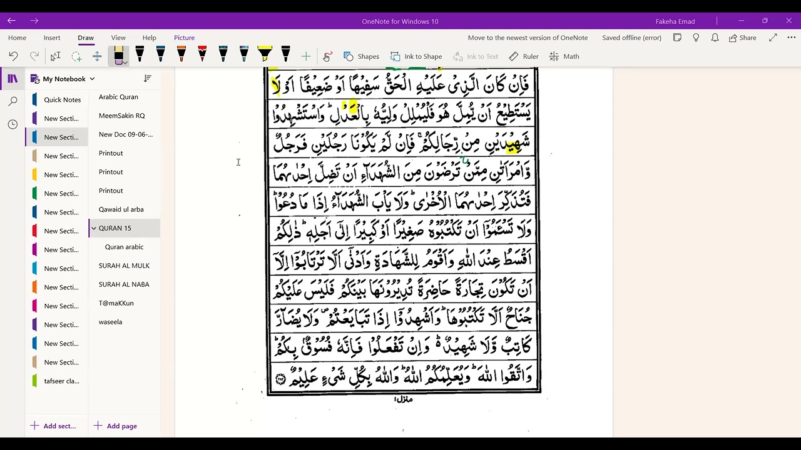The height and width of the screenshot is (450, 801).
Task: Open the eraser options dropdown arrow
Action: pyautogui.click(x=125, y=62)
